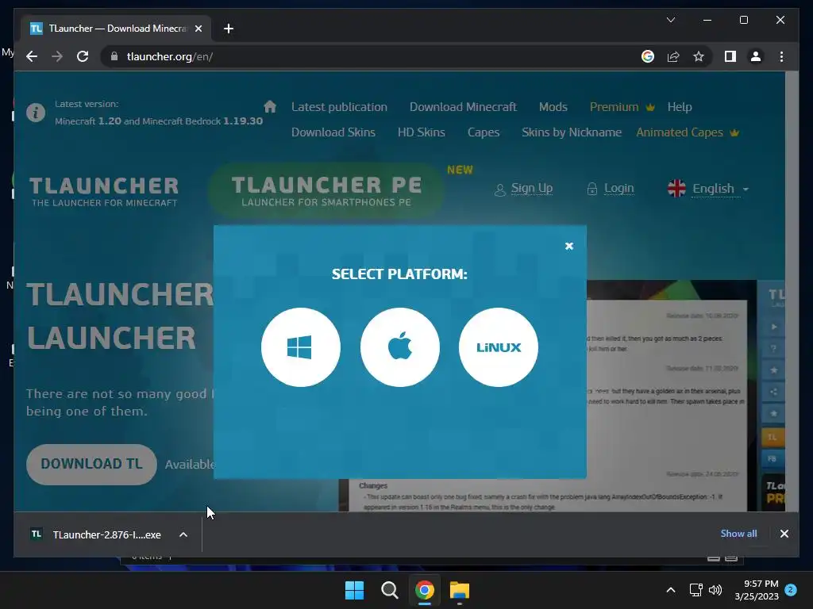Image resolution: width=813 pixels, height=609 pixels.
Task: Open the Help menu item
Action: click(680, 107)
